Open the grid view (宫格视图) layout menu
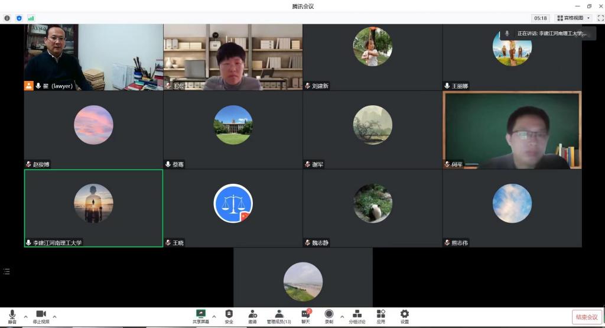The image size is (605, 328). coord(573,18)
